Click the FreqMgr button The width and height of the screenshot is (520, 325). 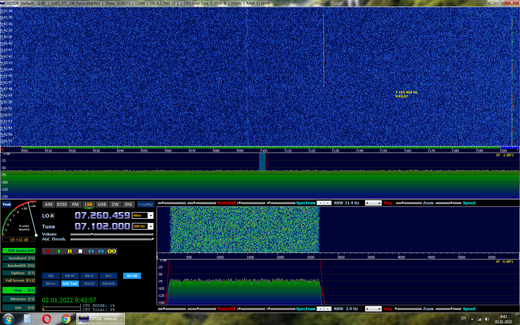tap(146, 204)
